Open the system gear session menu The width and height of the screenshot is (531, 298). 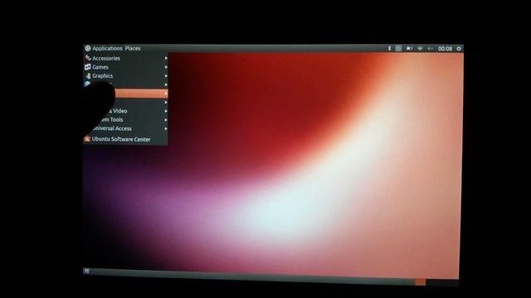point(459,49)
